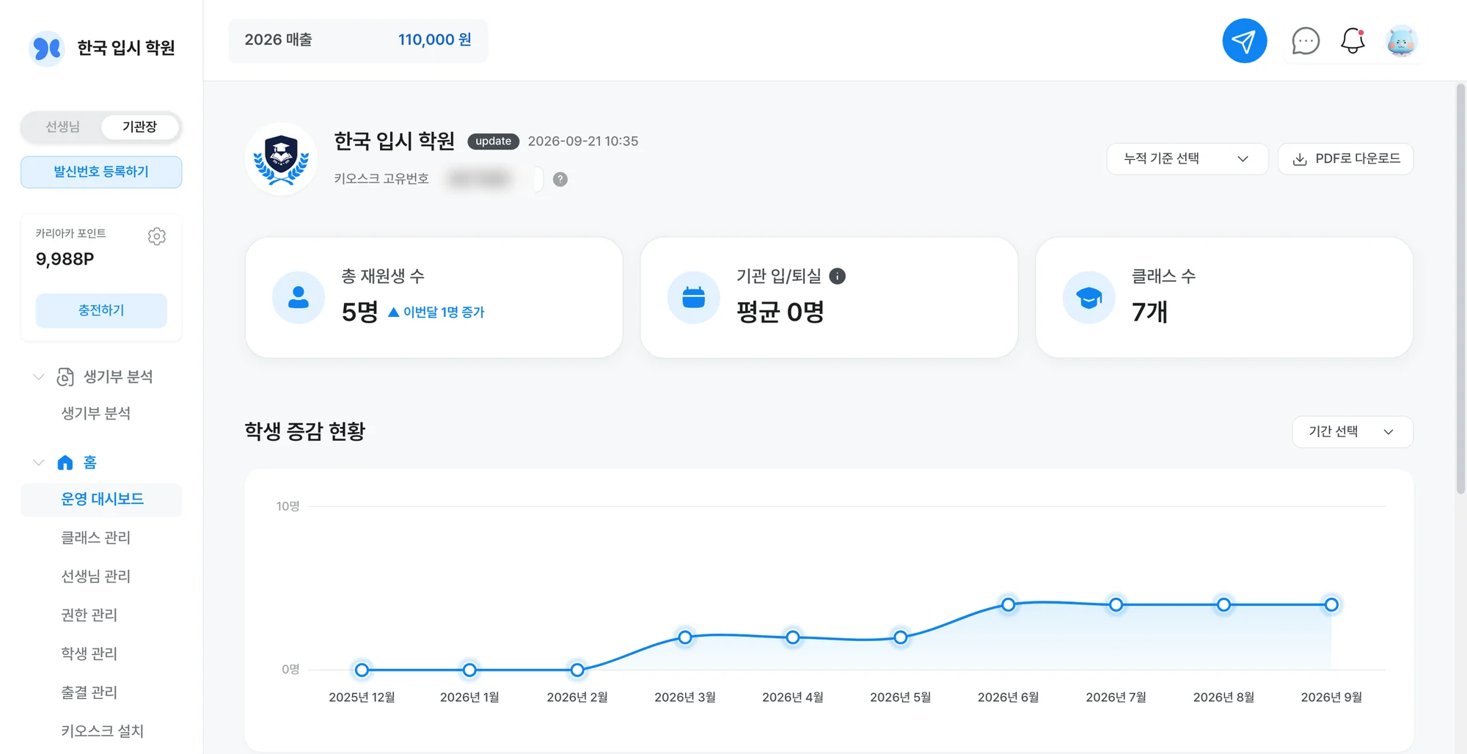Click the 2026-09-21 10:35 timestamp
1467x754 pixels.
click(x=583, y=141)
